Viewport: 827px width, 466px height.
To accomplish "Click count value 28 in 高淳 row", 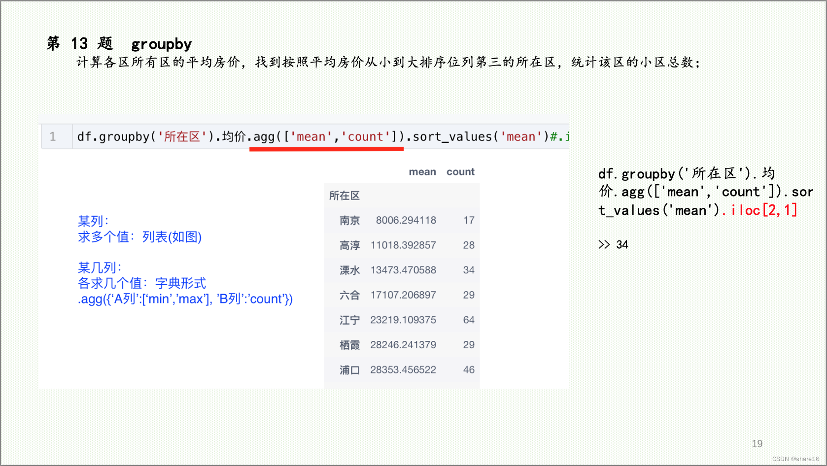I will click(x=469, y=245).
